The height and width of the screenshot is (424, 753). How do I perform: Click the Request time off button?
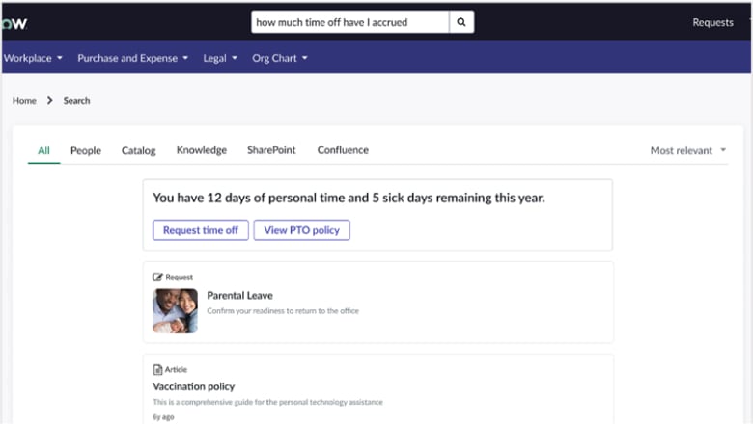[201, 230]
